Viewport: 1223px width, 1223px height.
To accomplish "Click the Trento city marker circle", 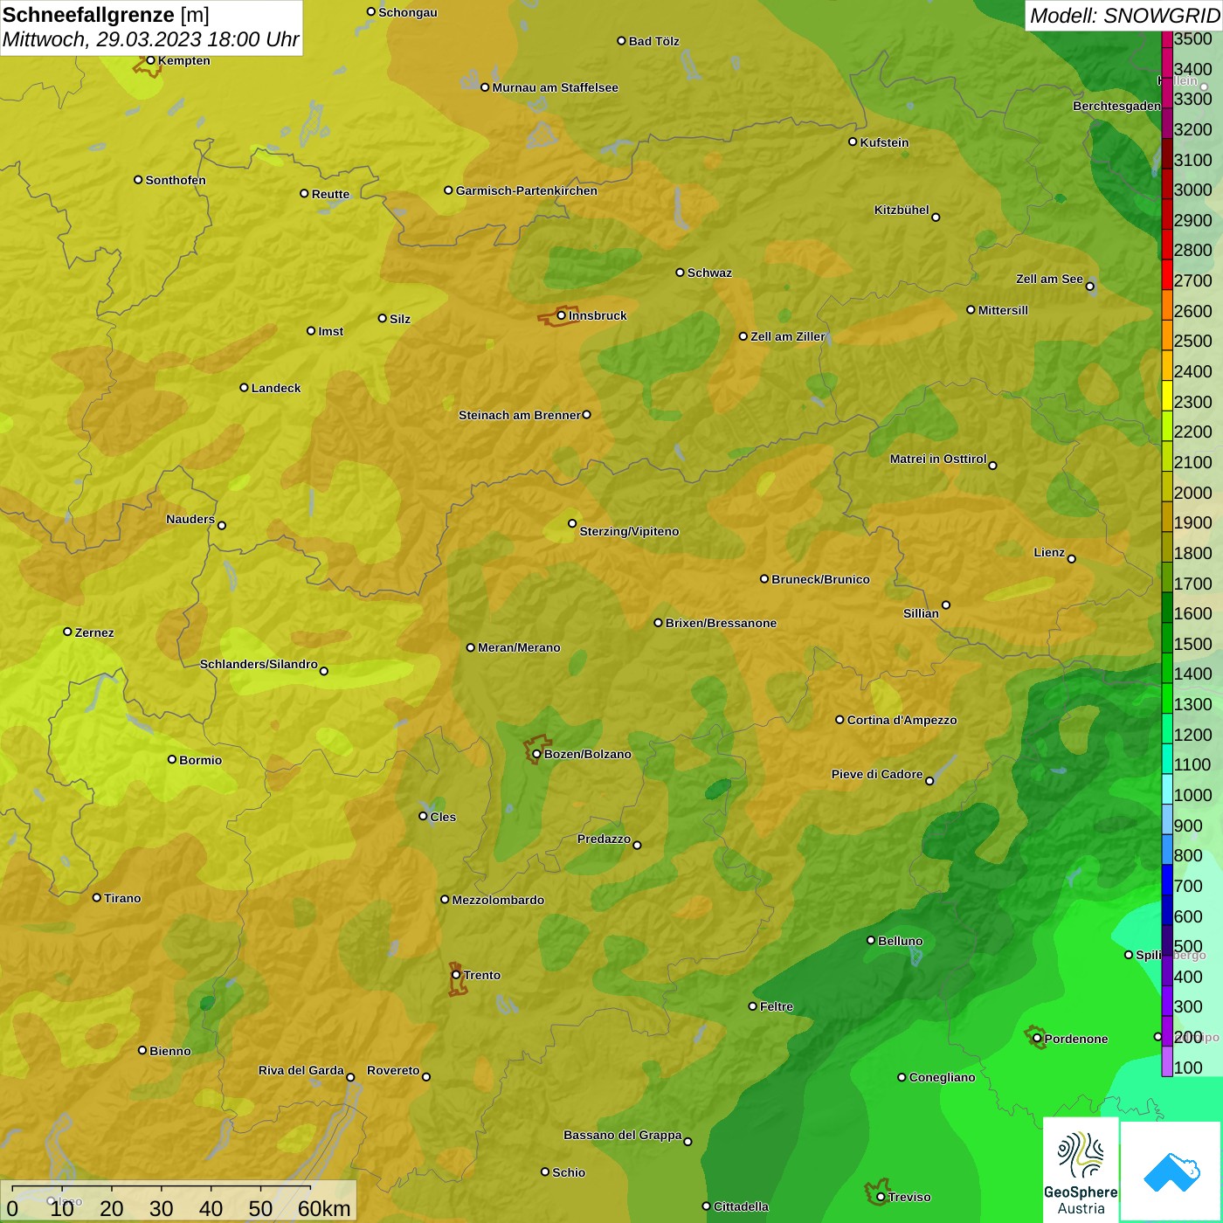I will coord(456,975).
